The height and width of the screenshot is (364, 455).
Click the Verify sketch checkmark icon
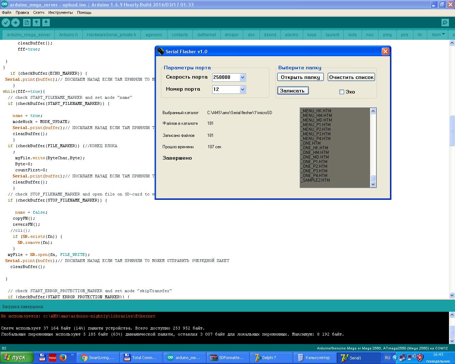(6, 23)
